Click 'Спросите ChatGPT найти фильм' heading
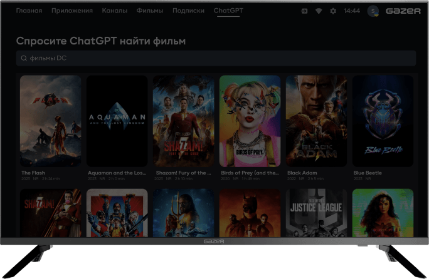 [101, 41]
